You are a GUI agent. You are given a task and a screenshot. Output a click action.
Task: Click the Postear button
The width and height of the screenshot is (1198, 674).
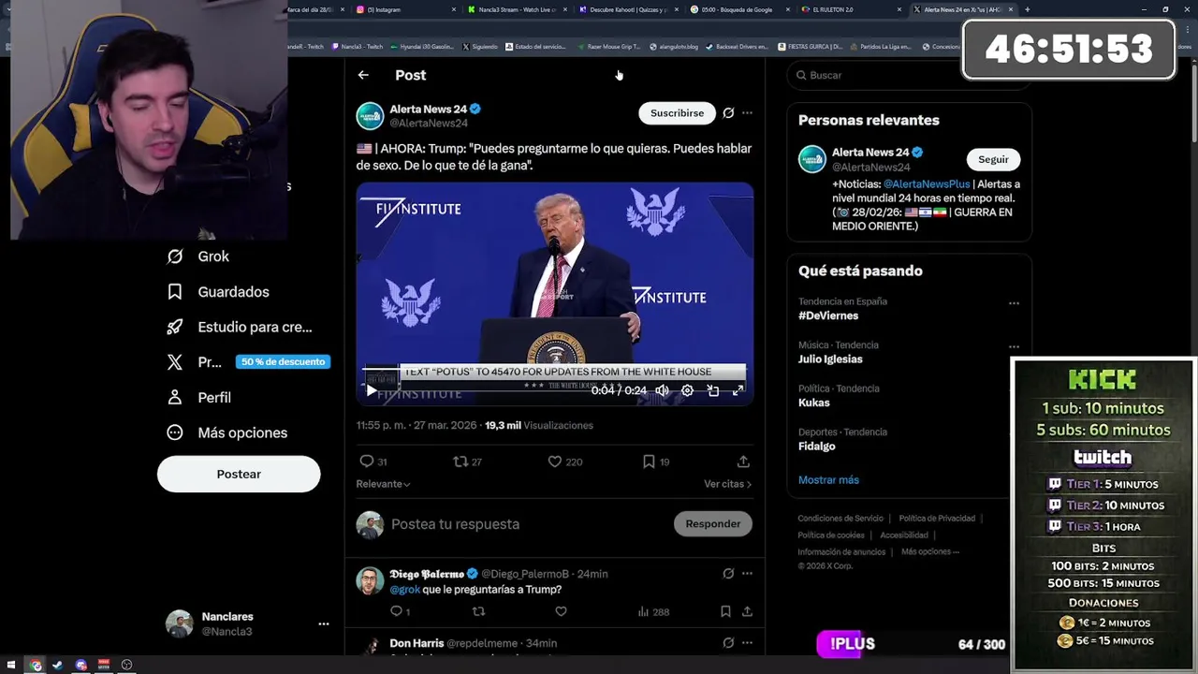pos(239,474)
